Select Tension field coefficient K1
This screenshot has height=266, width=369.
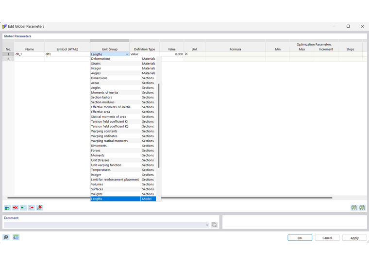(x=123, y=122)
